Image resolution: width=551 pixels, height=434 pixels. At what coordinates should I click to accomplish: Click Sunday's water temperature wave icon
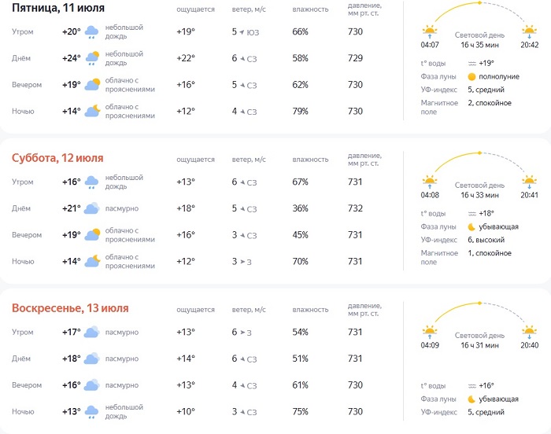472,386
